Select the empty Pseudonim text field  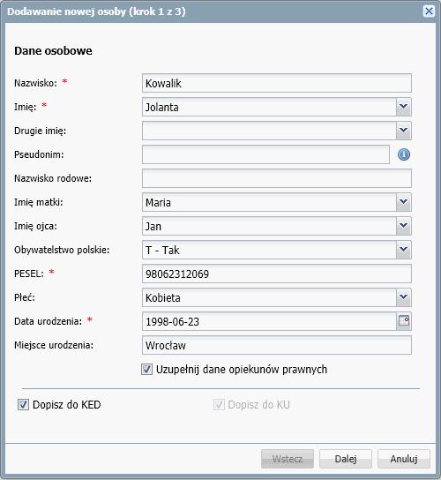[265, 154]
